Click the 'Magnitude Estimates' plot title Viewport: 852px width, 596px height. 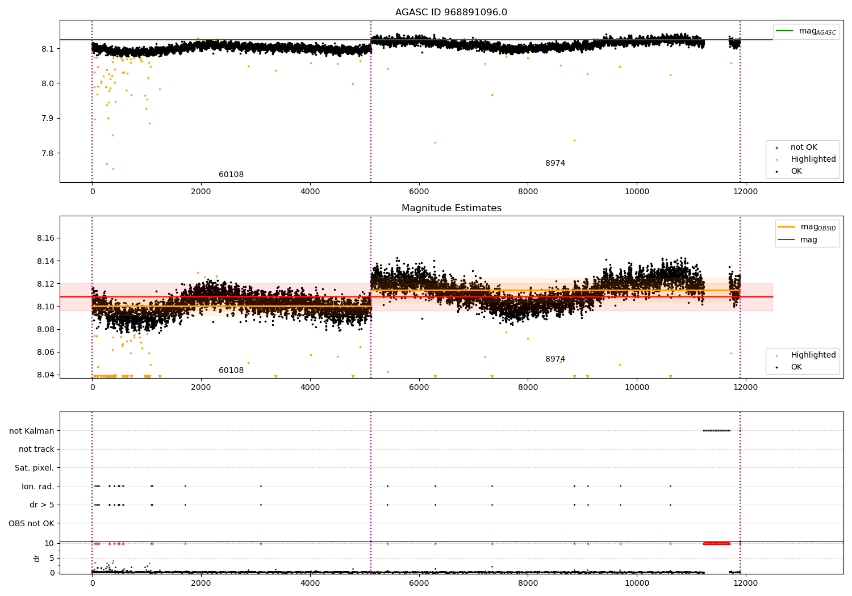452,208
